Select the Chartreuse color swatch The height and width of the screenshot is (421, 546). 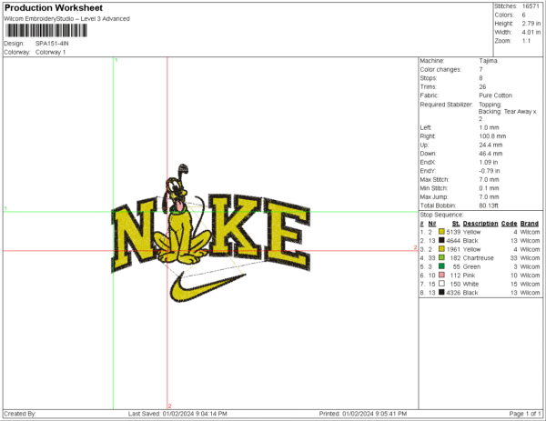pyautogui.click(x=441, y=258)
